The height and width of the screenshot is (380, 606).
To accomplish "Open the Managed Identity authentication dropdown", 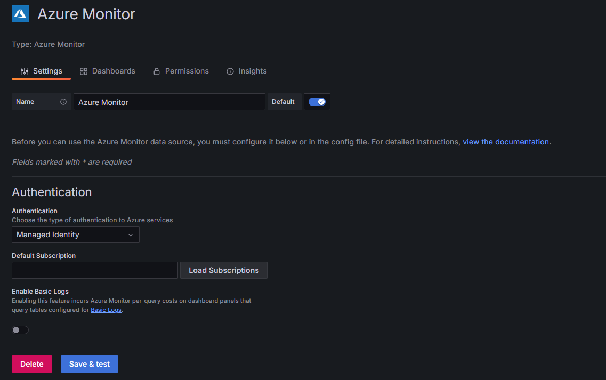I will (x=75, y=235).
